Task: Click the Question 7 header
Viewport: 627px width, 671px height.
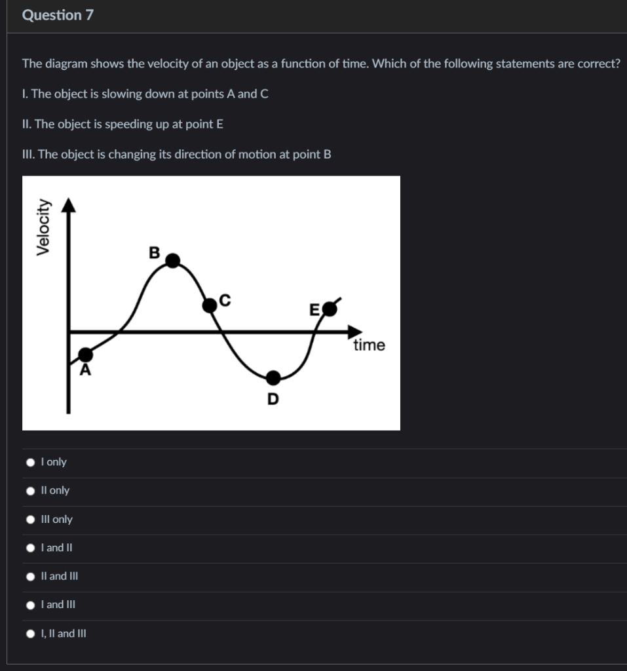Action: pyautogui.click(x=58, y=14)
